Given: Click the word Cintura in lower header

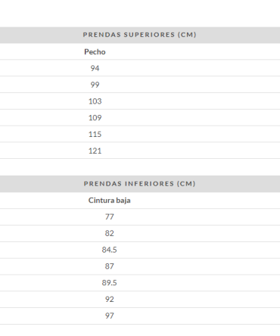Looking at the screenshot, I should coord(98,201).
